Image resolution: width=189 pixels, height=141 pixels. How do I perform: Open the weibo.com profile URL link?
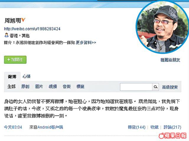pos(32,29)
